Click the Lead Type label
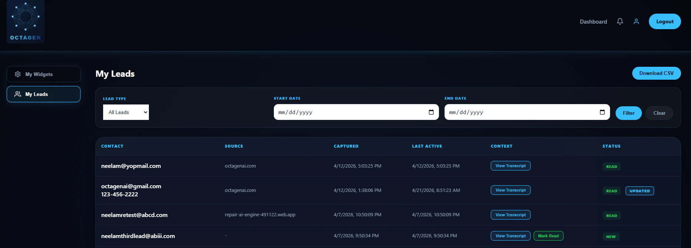The height and width of the screenshot is (248, 691). [x=115, y=99]
